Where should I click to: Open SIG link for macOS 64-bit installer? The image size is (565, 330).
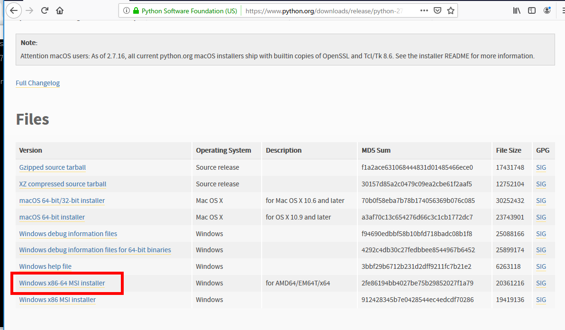click(x=541, y=217)
